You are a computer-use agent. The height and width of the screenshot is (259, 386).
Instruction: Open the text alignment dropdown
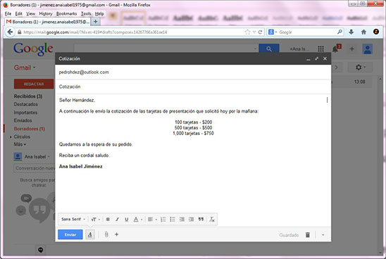point(152,219)
